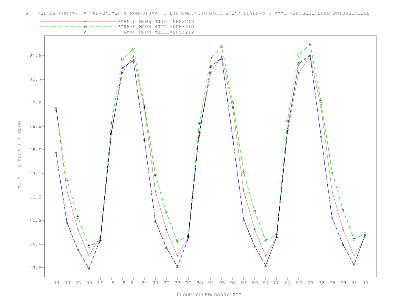Image resolution: width=398 pixels, height=308 pixels.
Task: Click x-axis tick label 27
Action: click(x=155, y=283)
